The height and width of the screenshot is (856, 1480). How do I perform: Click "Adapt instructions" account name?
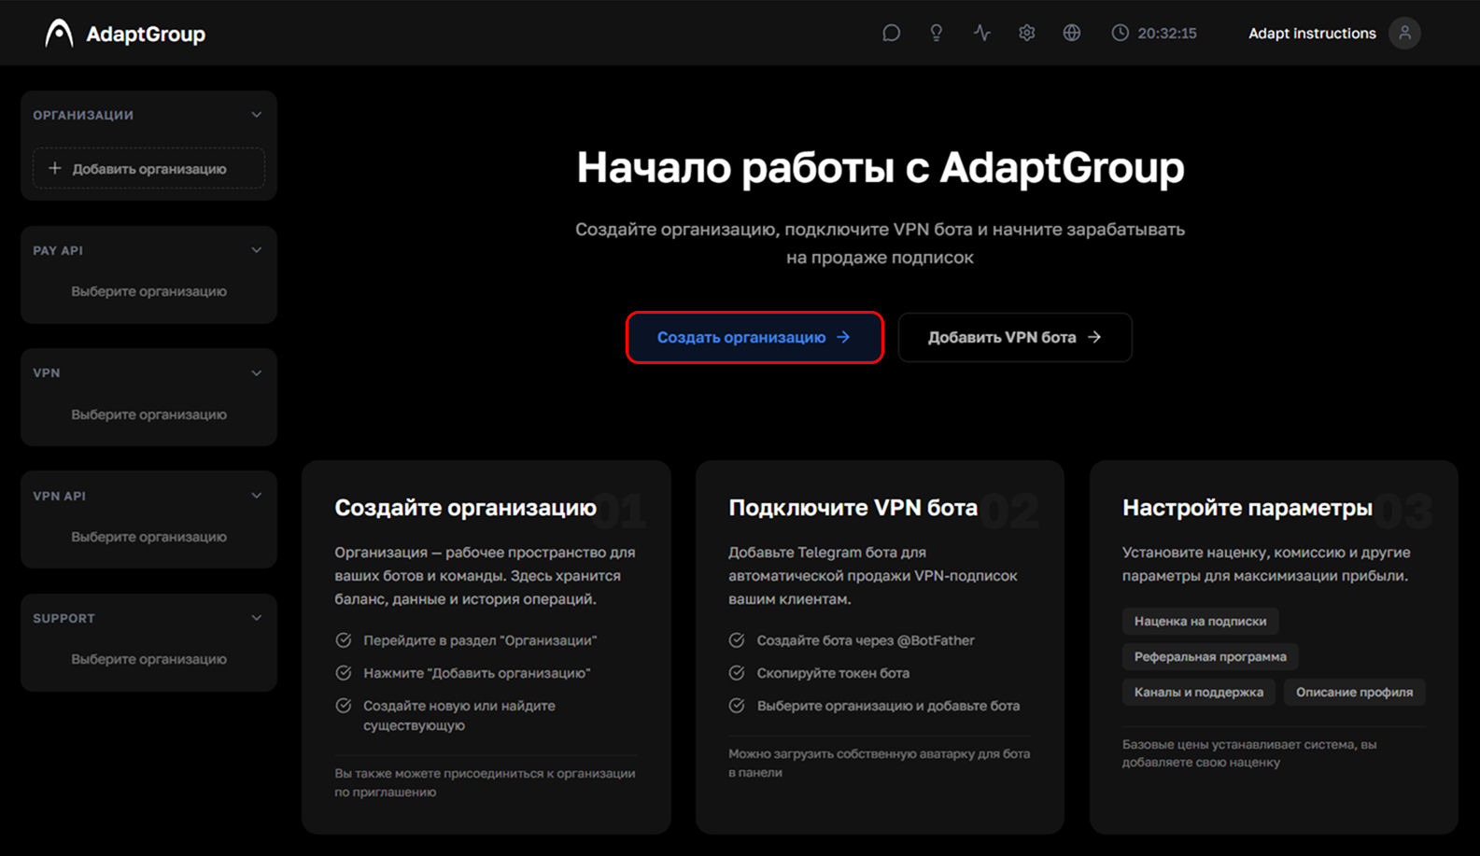[x=1312, y=34]
